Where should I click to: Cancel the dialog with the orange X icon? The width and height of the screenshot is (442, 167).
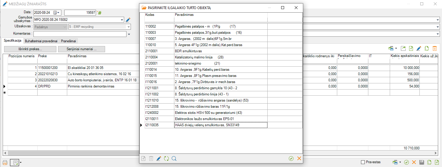coord(299,158)
